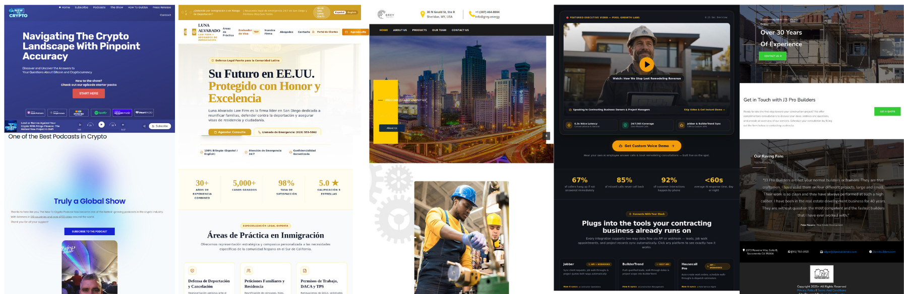Click Agendar Consulta gold hero button
This screenshot has width=904, height=294.
(229, 132)
